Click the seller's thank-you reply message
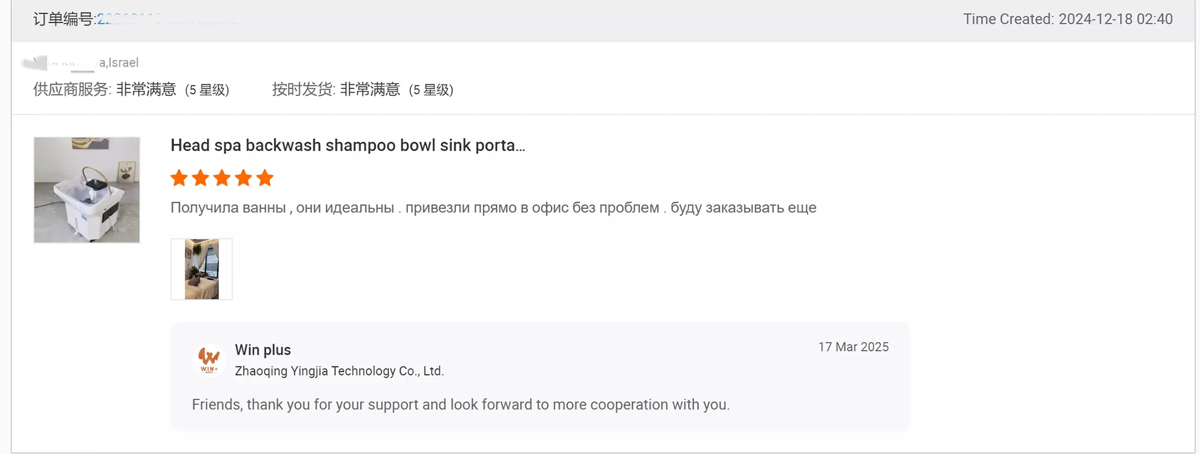The image size is (1200, 454). point(461,405)
